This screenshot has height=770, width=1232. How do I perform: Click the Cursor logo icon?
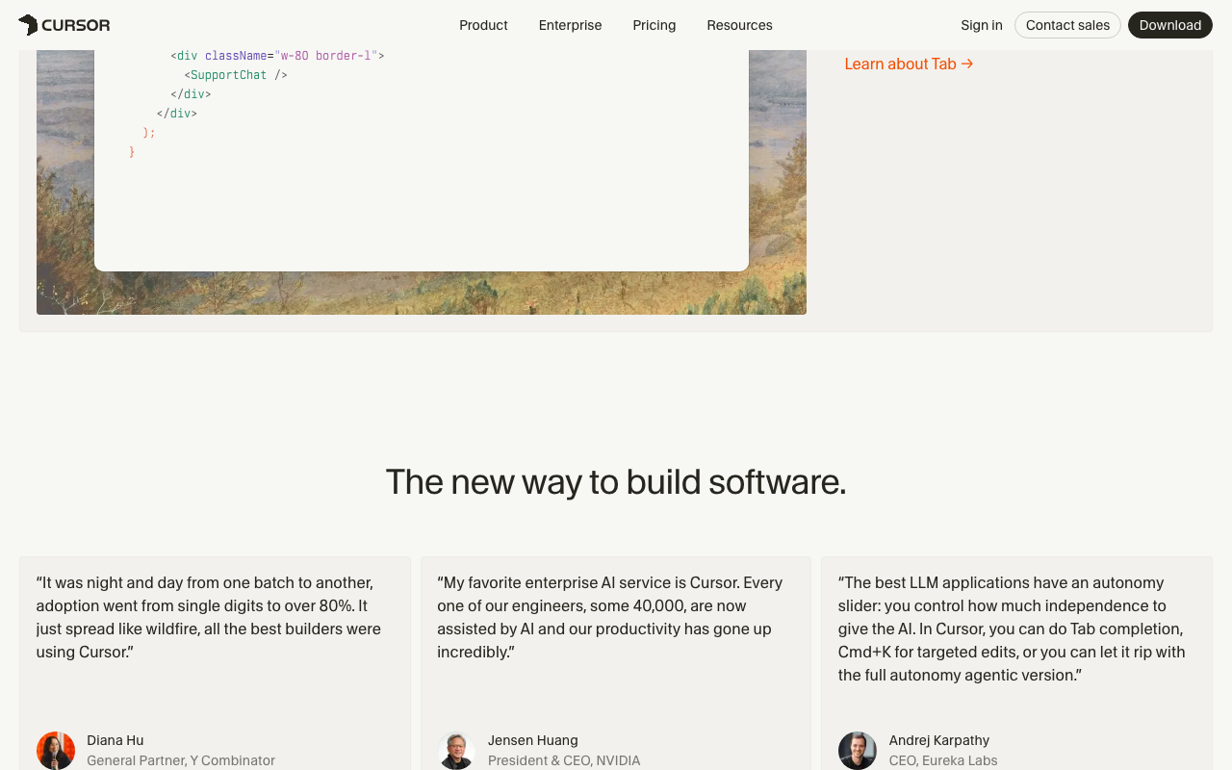28,25
